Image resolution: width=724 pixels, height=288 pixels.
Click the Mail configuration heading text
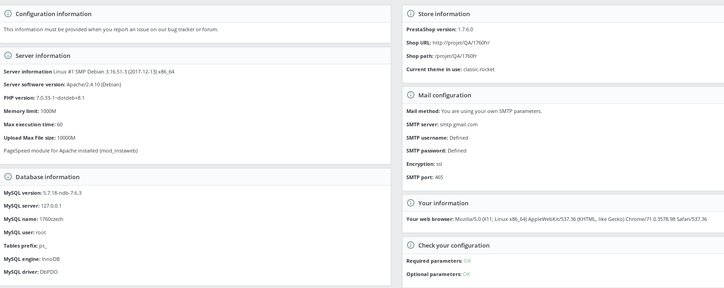tap(445, 95)
